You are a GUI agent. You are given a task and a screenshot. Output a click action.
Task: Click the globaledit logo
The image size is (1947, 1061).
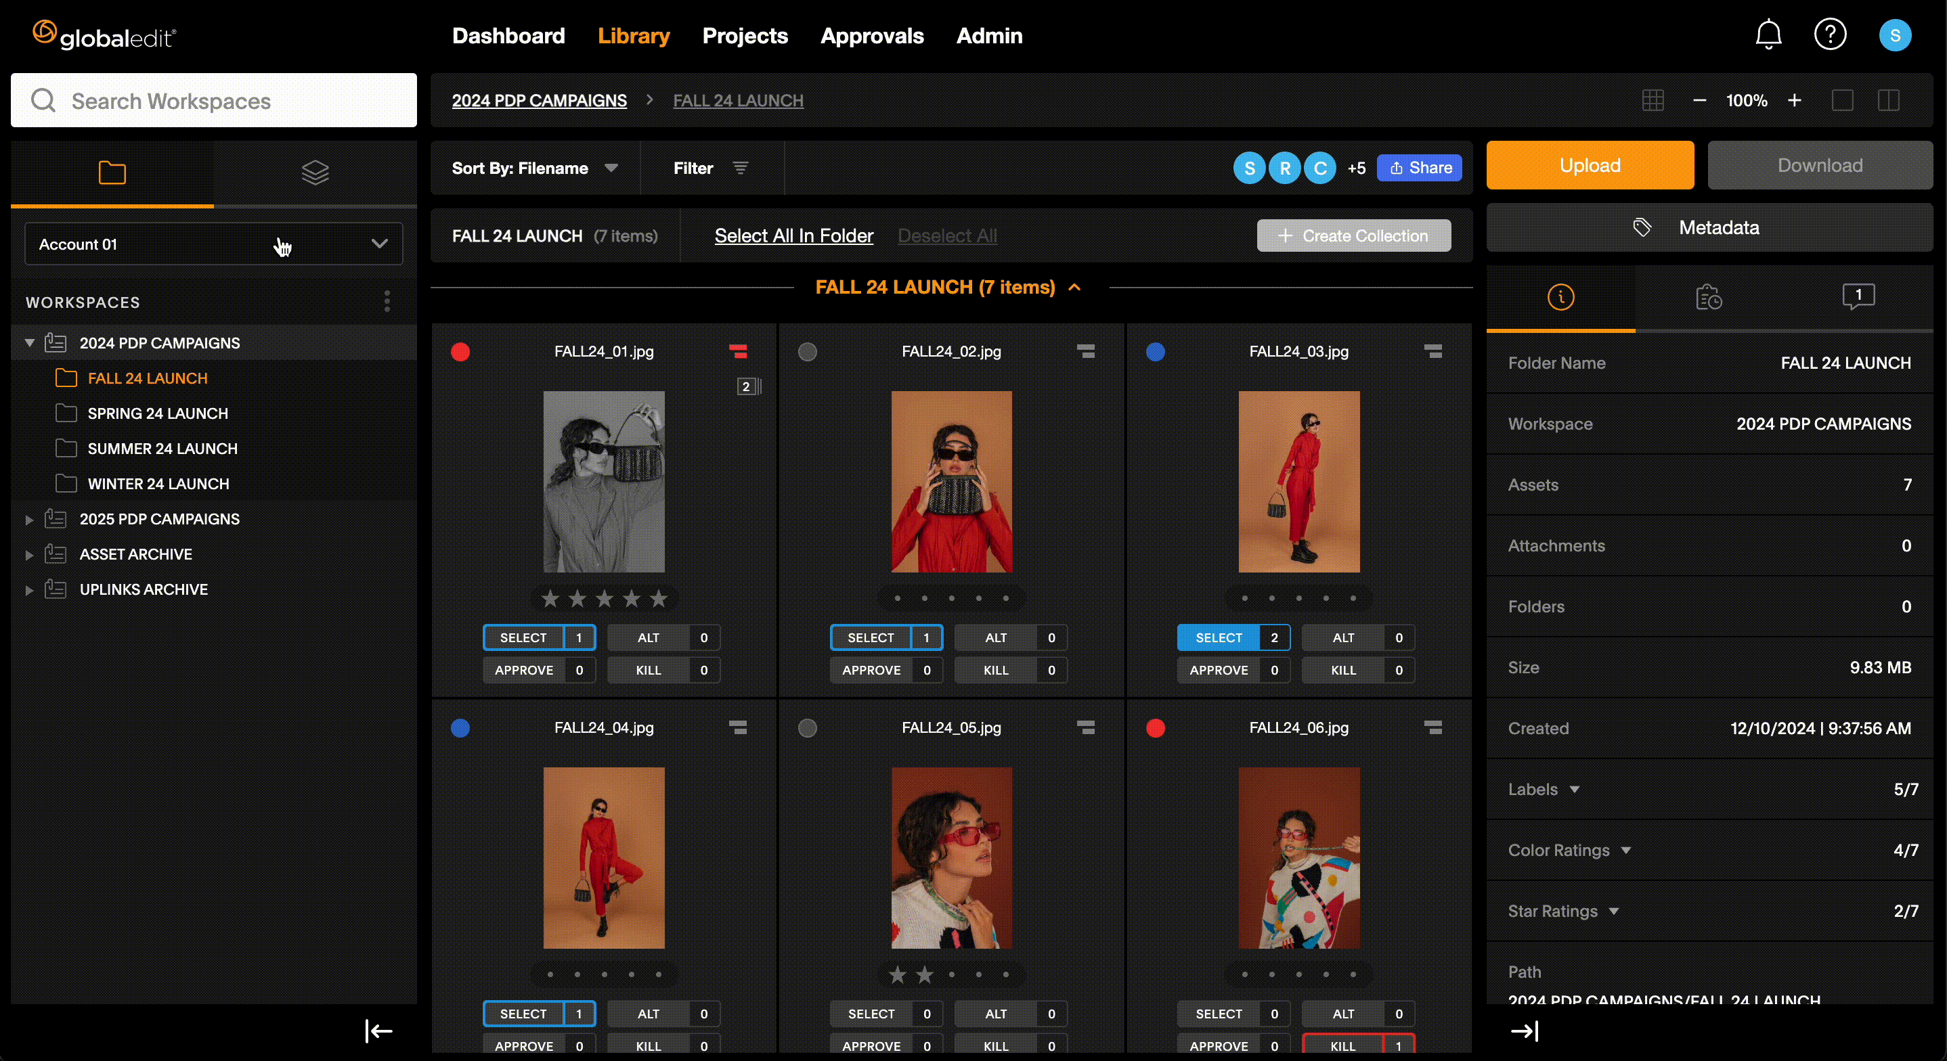point(104,35)
